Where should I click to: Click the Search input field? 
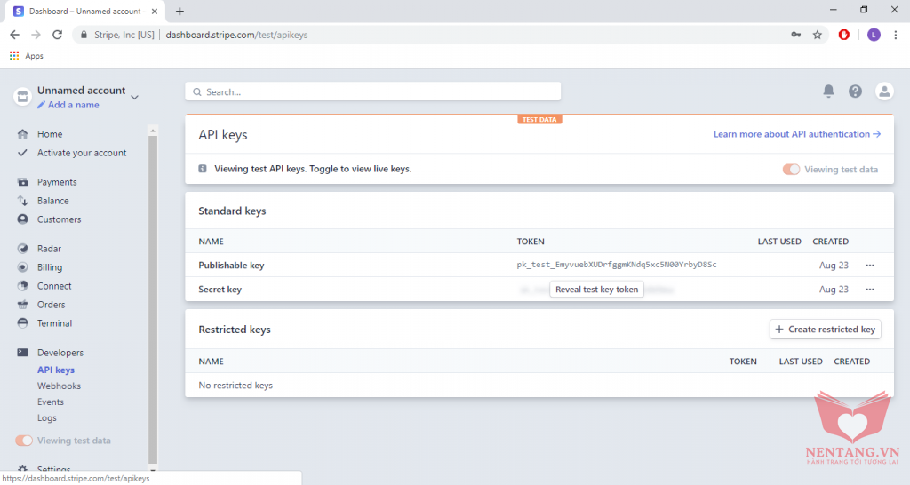[x=373, y=91]
